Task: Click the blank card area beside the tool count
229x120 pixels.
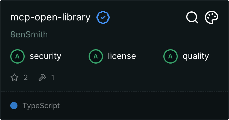Action: [x=139, y=77]
